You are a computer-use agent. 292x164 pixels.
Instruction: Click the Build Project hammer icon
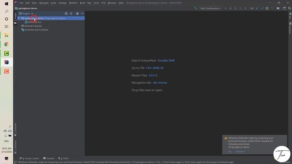coord(195,8)
